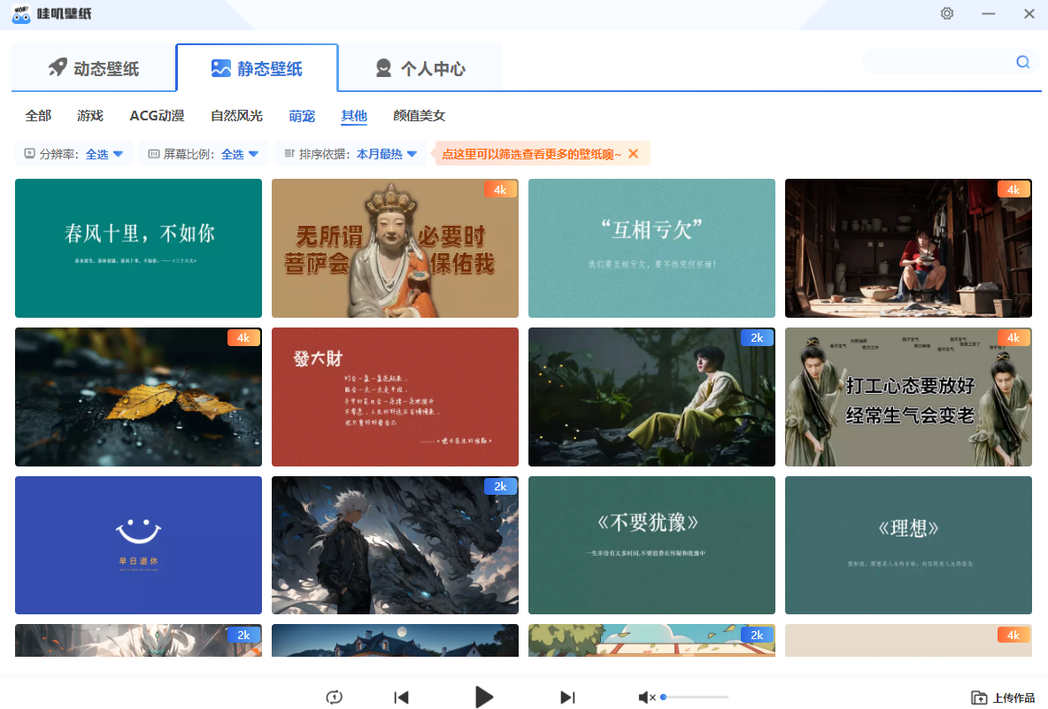Mute the wallpaper sound icon
The image size is (1048, 709).
tap(644, 697)
